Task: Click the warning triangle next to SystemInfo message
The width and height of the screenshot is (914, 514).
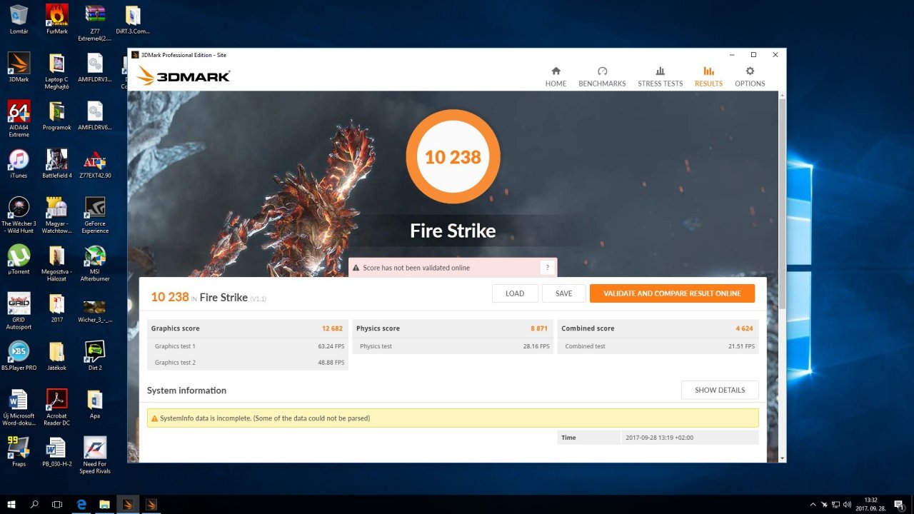Action: point(154,418)
